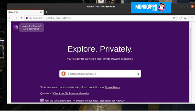This screenshot has width=195, height=111.
Task: Open the Donate Now link
Action: (x=113, y=87)
